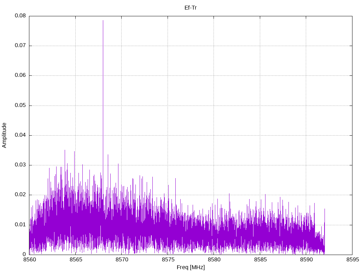
Task: Click the 0.08 y-axis tick label
Action: [20, 16]
